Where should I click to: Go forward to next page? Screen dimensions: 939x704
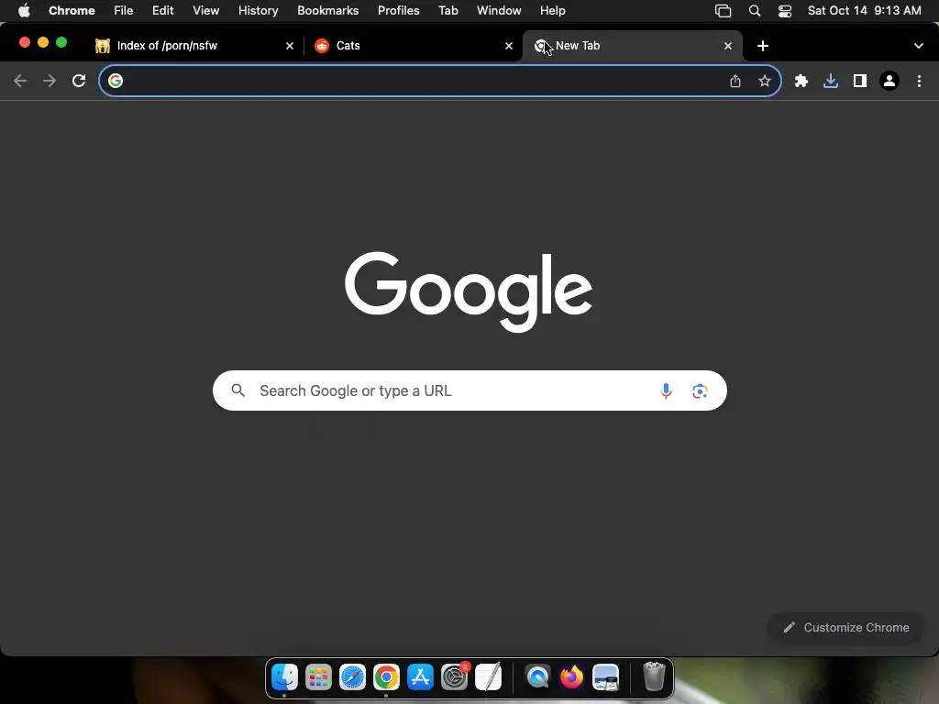click(50, 81)
